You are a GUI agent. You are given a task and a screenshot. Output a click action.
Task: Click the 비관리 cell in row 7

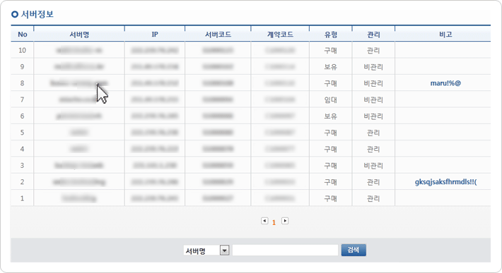pos(373,99)
